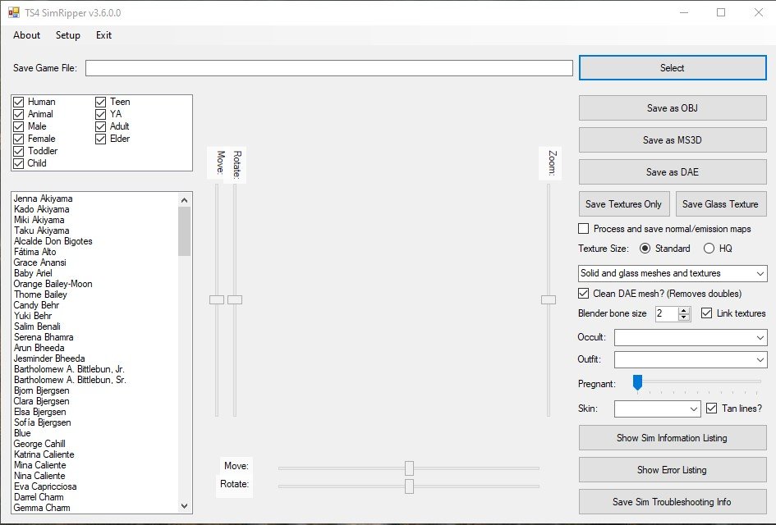Click the sim list scroll down arrow
776x525 pixels.
(x=185, y=506)
